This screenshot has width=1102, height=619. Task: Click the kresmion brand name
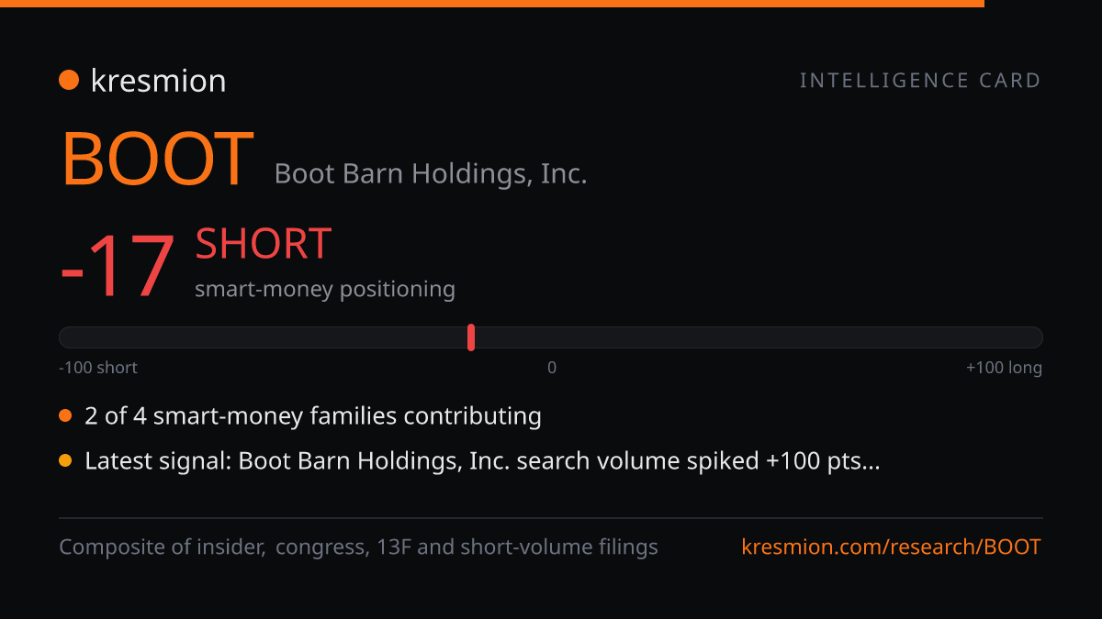[x=158, y=81]
